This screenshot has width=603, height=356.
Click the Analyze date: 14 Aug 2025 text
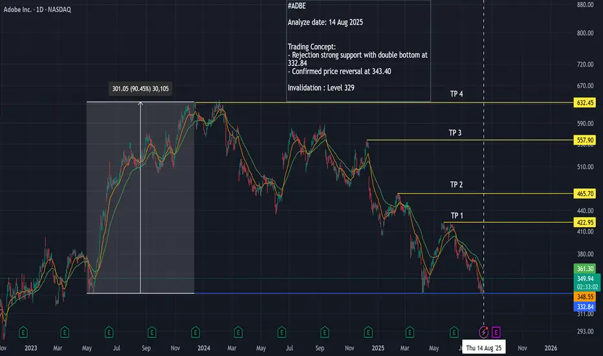click(x=325, y=22)
